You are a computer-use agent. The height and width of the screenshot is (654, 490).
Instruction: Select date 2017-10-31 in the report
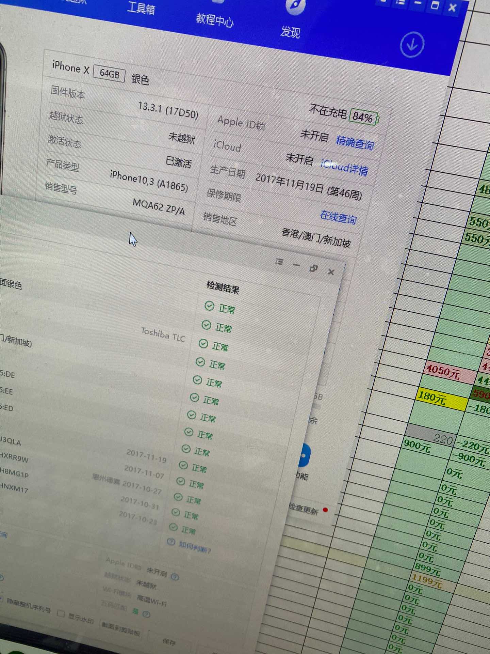[140, 503]
